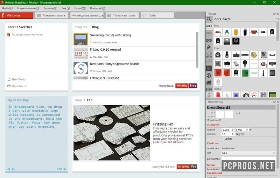Switch to the Макетная плата tab
Image resolution: width=280 pixels, height=178 pixels.
[51, 15]
